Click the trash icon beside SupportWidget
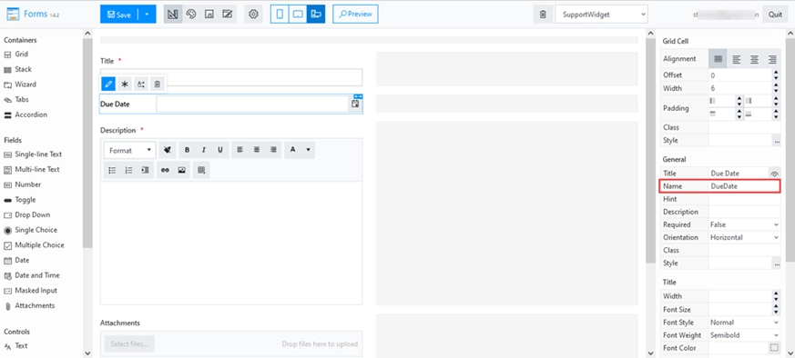 (x=543, y=15)
